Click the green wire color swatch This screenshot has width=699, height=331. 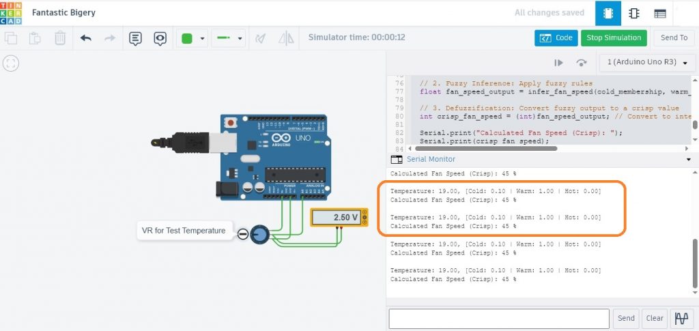187,38
